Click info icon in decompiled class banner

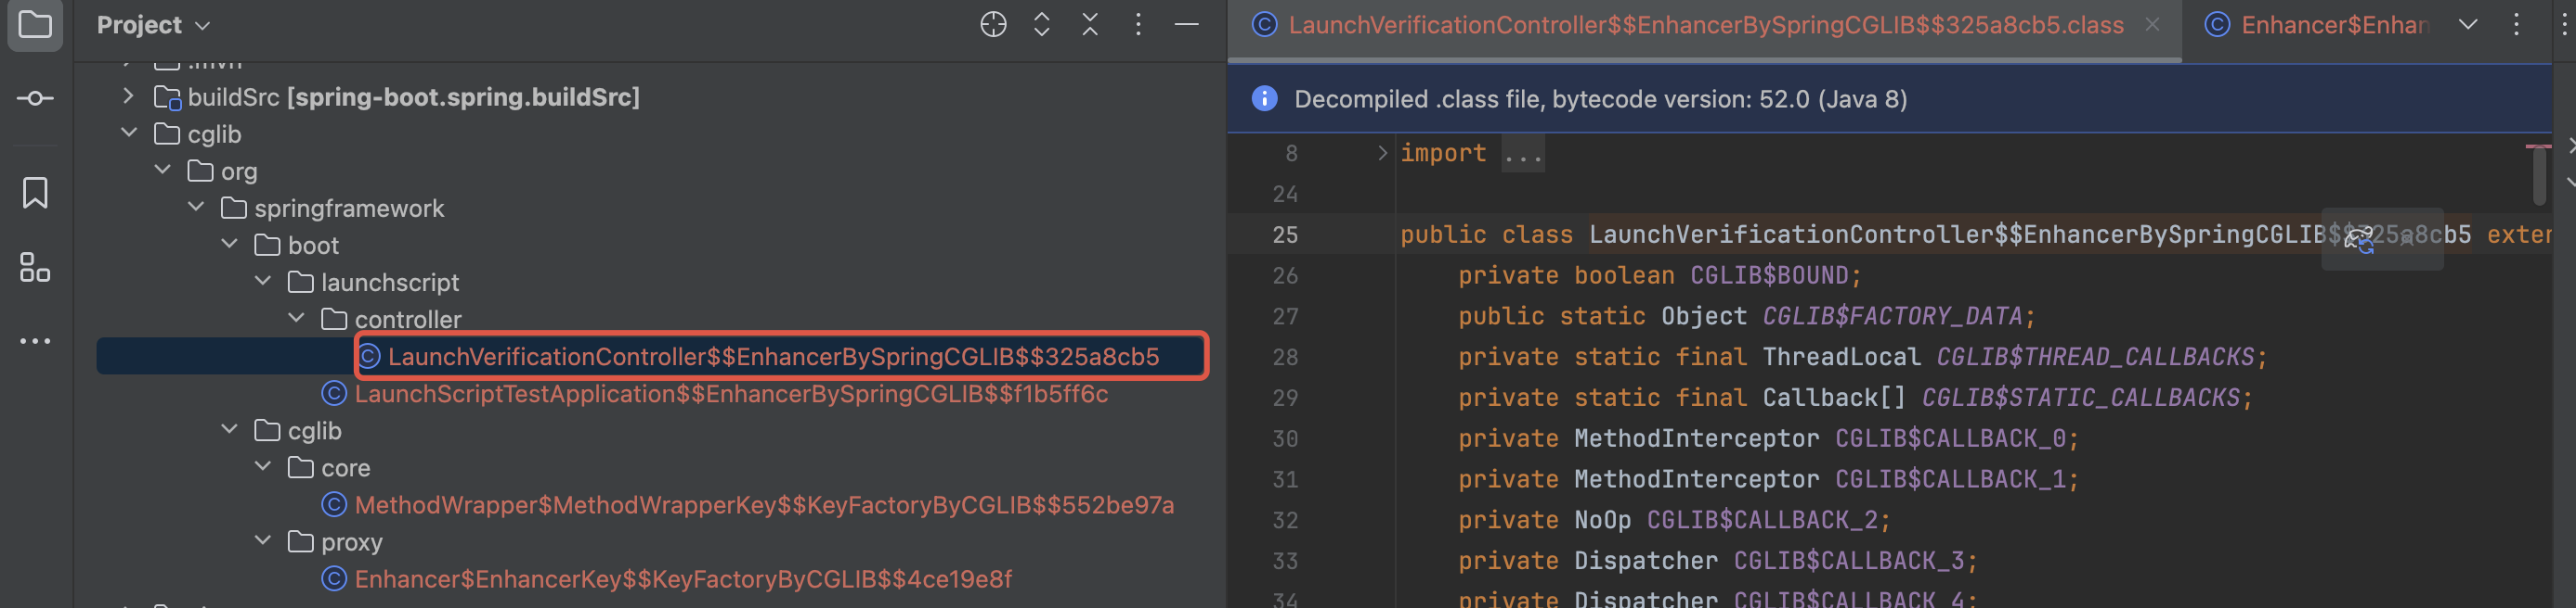(x=1265, y=99)
